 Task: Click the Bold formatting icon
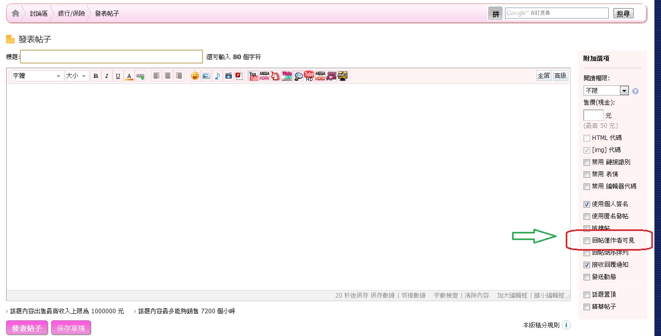(x=96, y=76)
